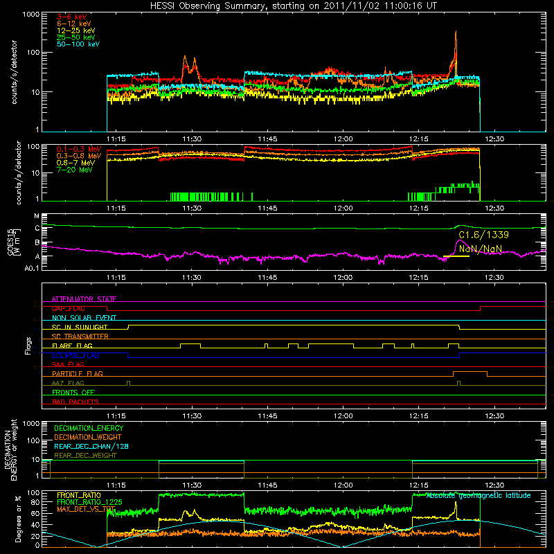
Task: Click the 12:15 time label of the GOES panel
Action: [x=419, y=278]
